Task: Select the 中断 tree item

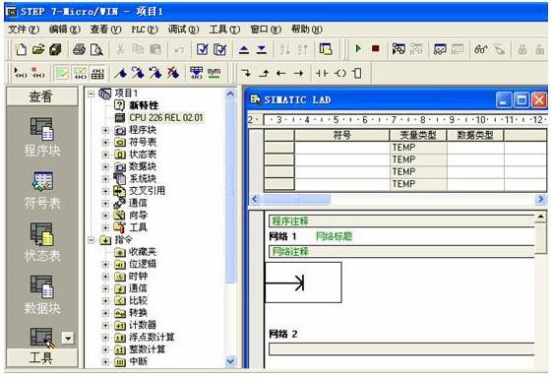Action: click(138, 361)
